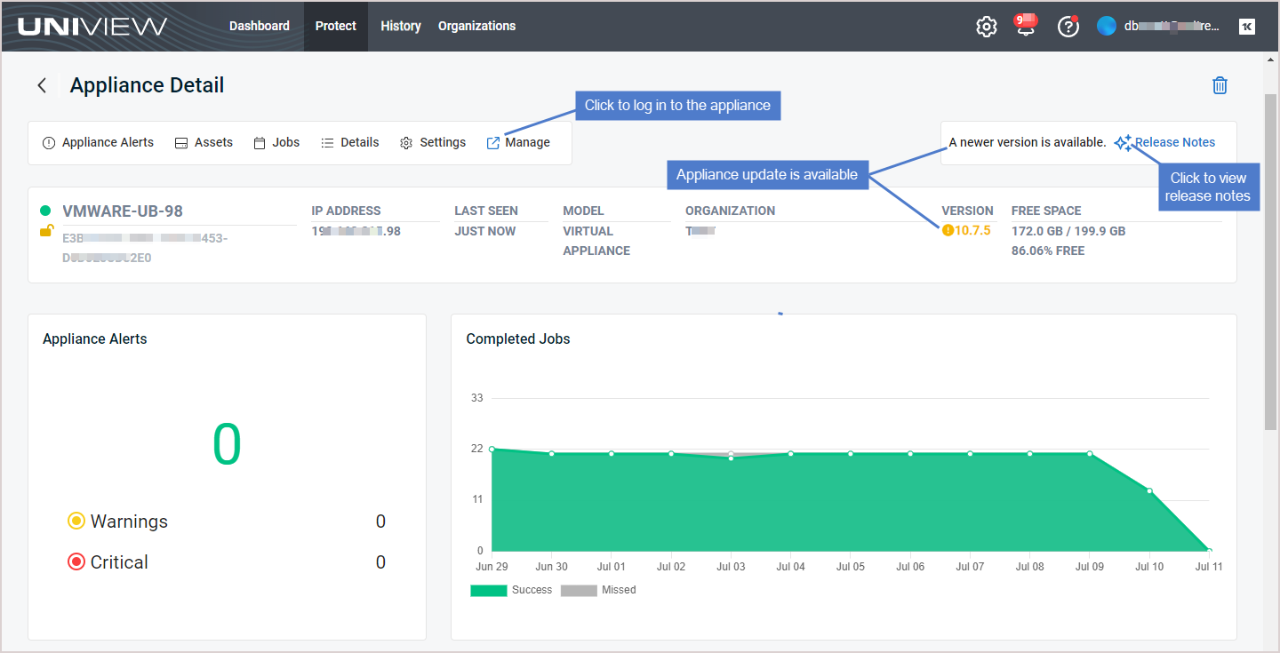Click Manage to log in to appliance
1280x653 pixels.
point(518,142)
